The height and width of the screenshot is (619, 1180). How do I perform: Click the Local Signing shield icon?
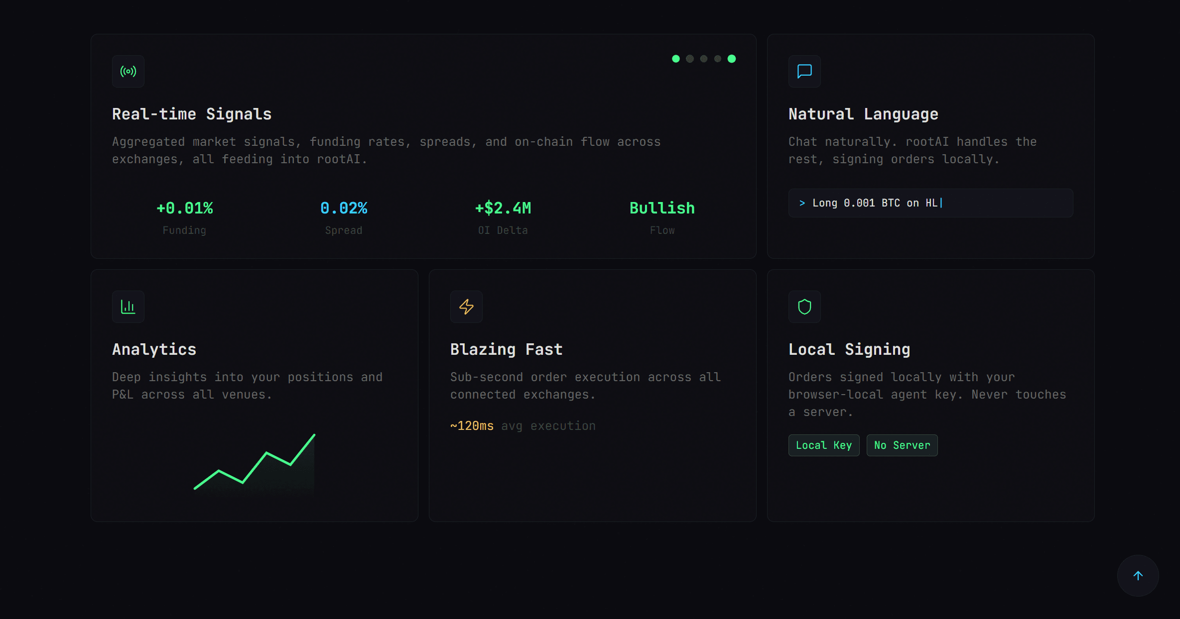tap(804, 307)
